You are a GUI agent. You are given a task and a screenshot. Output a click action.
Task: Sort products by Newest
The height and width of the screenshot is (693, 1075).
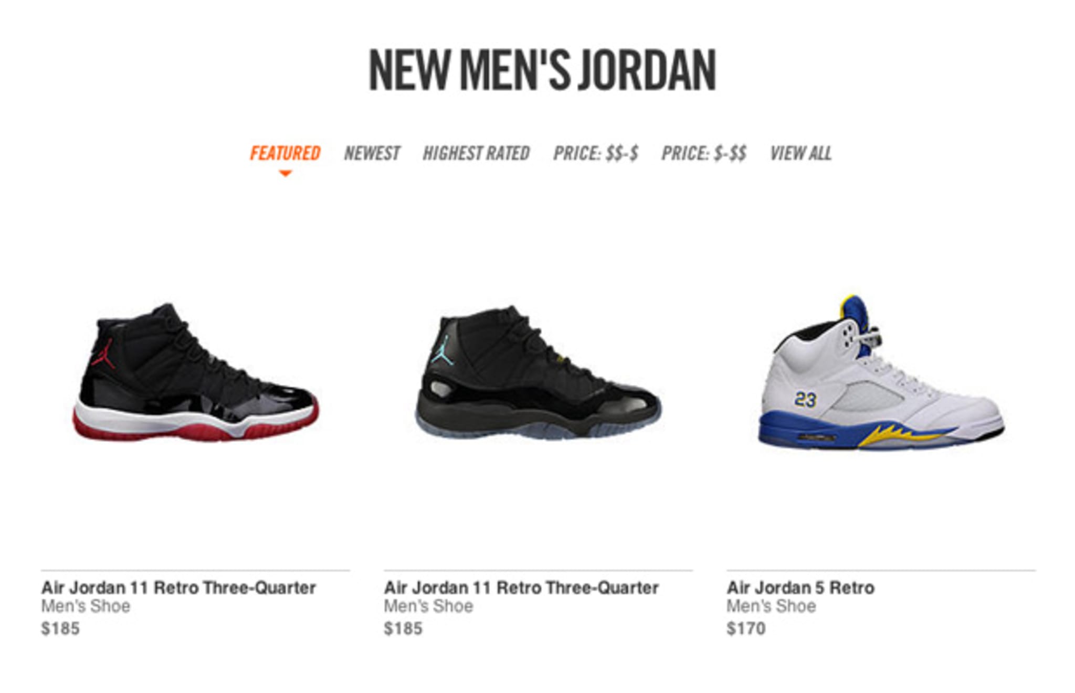(x=372, y=153)
